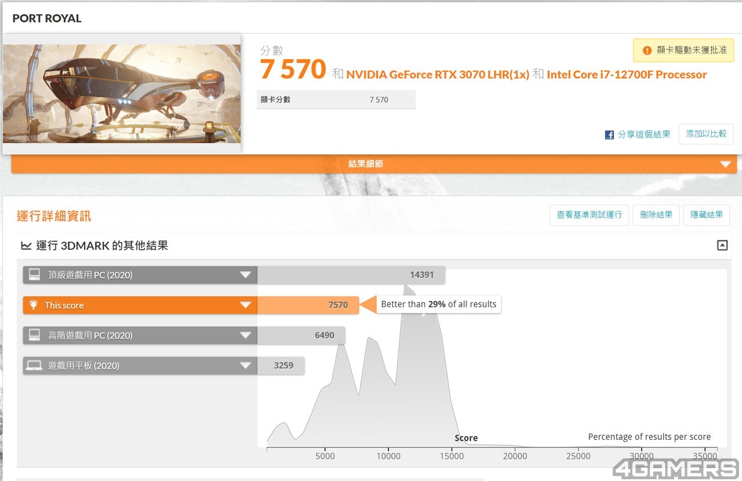Screen dimensions: 742x481
Task: Click the 顯卡分數 row label
Action: [x=275, y=100]
